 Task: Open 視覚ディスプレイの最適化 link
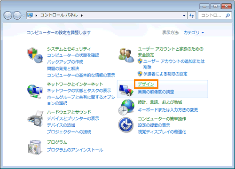coord(162,132)
